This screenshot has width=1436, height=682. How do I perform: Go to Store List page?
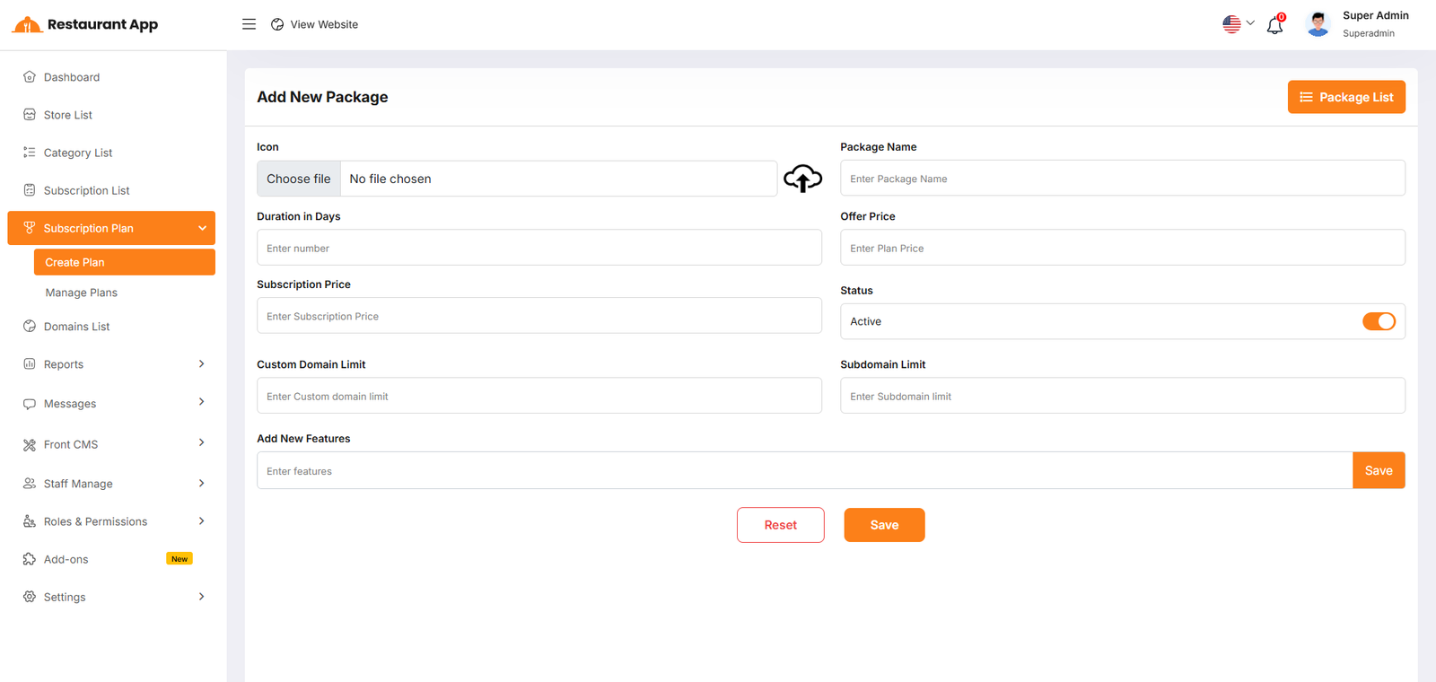[68, 115]
